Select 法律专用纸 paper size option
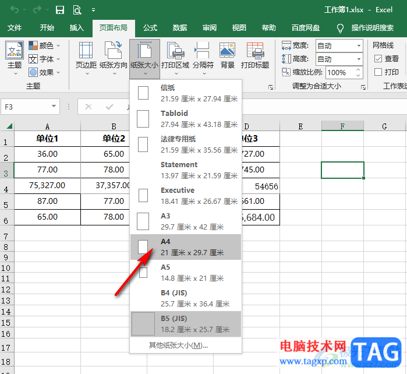 pos(186,144)
